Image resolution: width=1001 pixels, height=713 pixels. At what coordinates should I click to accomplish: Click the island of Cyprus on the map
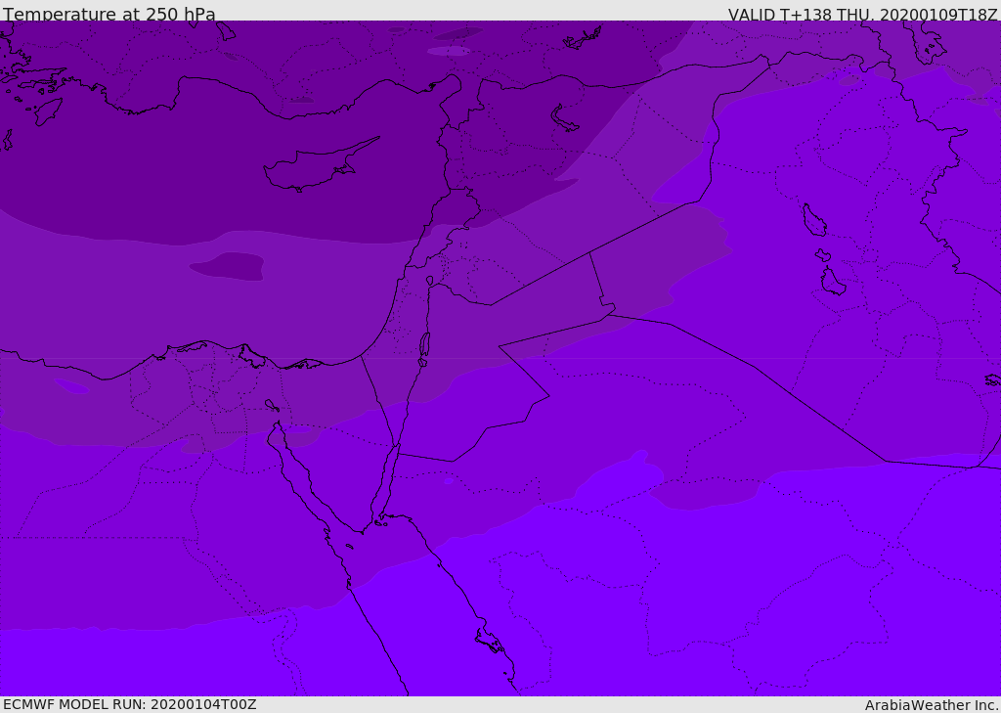coord(320,166)
